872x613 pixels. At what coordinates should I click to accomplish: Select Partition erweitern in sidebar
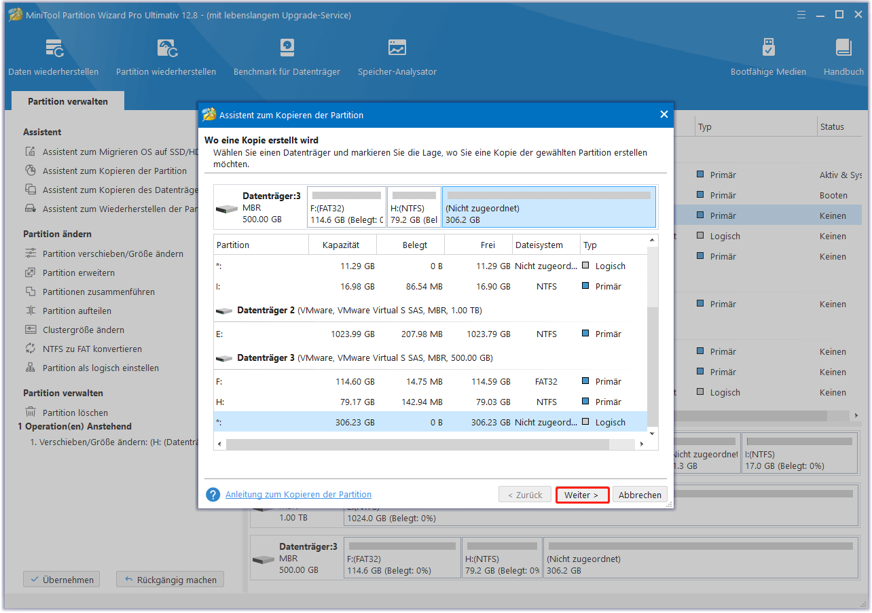pos(79,273)
